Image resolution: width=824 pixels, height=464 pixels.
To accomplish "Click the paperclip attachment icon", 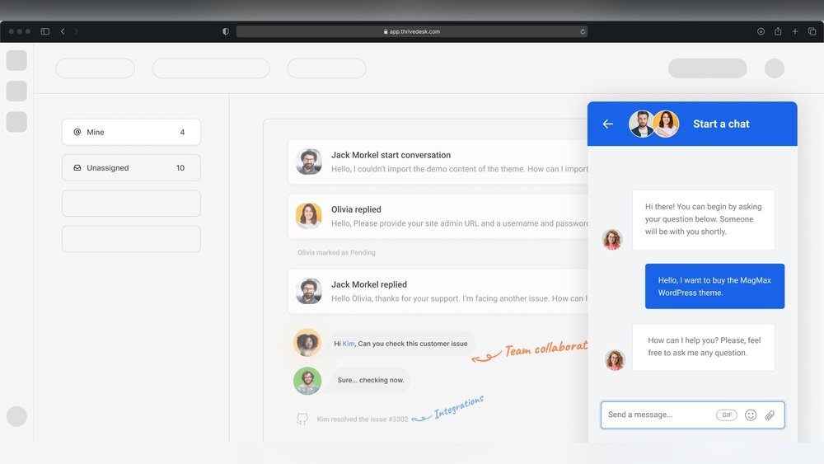I will coord(770,415).
